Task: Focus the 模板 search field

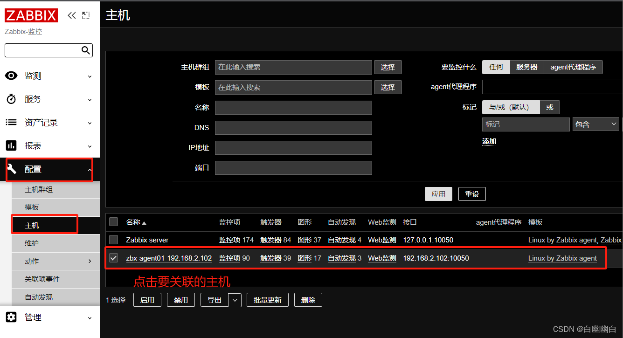Action: (x=293, y=87)
